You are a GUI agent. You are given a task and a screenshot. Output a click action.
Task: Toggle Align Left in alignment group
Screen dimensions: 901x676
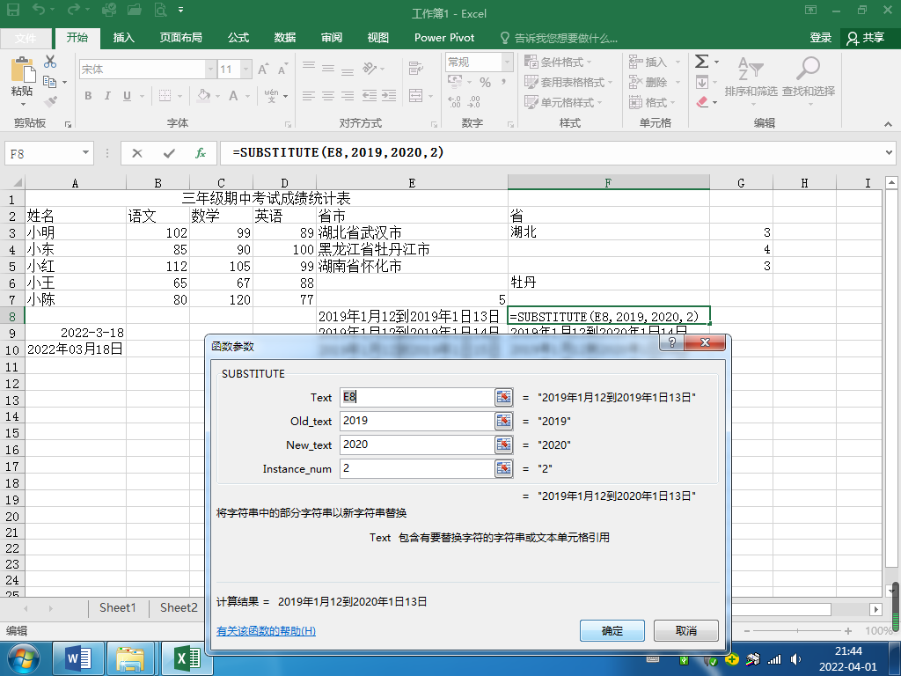pyautogui.click(x=309, y=95)
